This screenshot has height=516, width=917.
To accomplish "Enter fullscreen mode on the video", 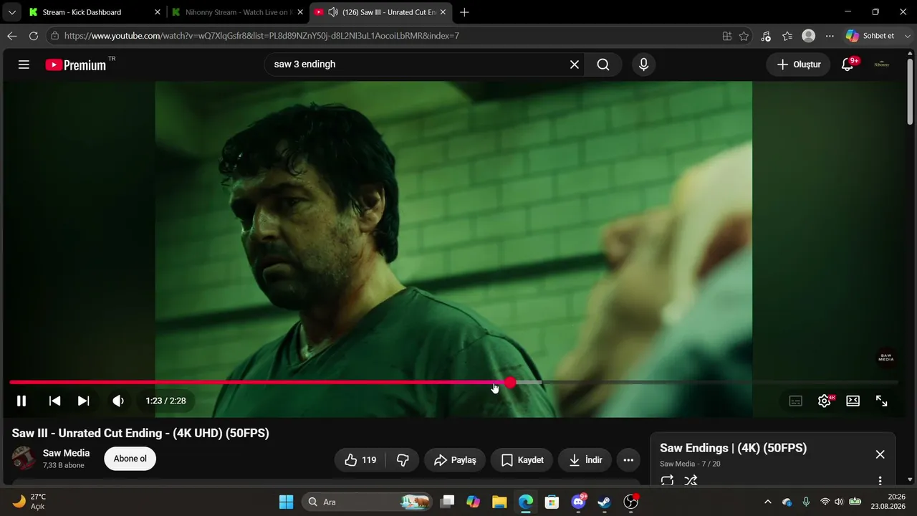I will 882,401.
